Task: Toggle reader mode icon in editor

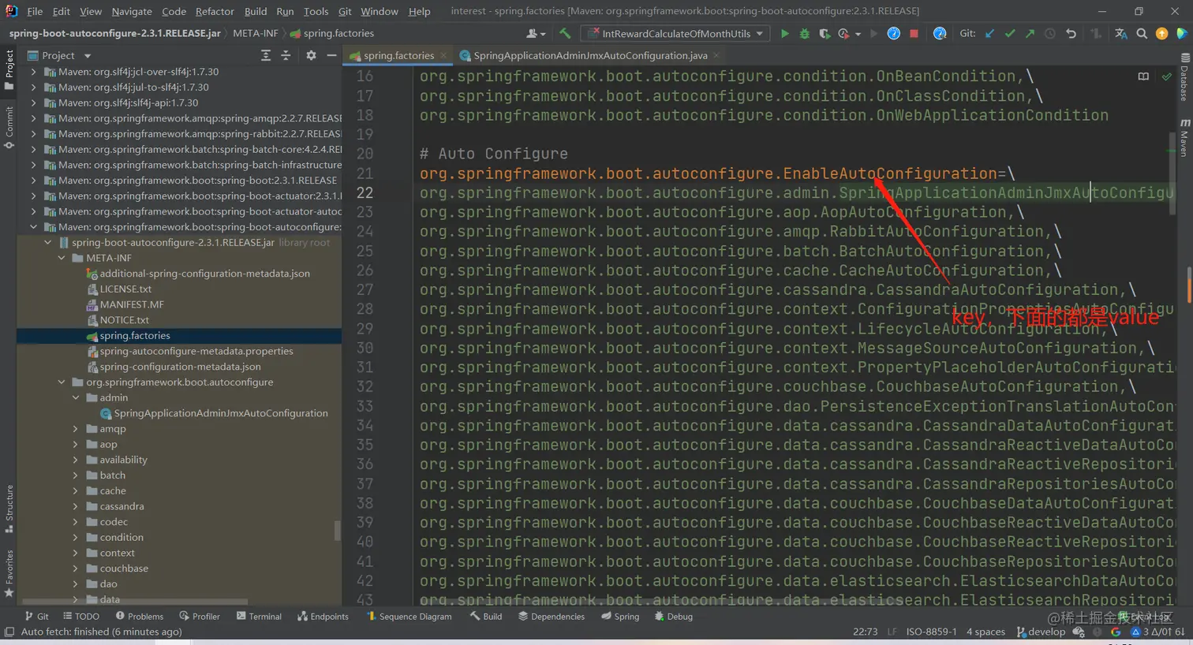Action: pos(1143,76)
